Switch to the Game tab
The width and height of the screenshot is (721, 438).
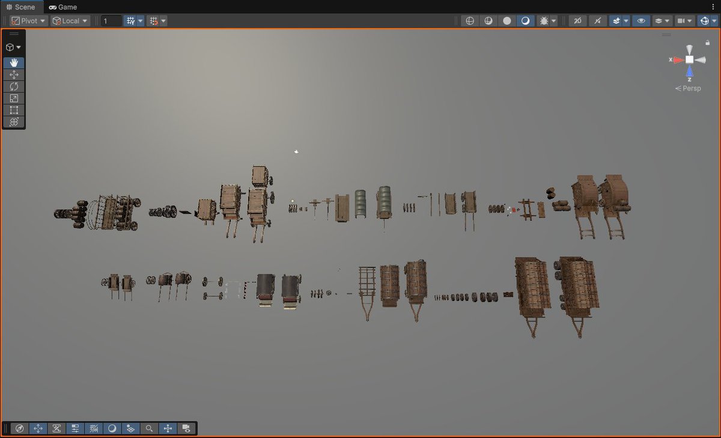click(63, 7)
